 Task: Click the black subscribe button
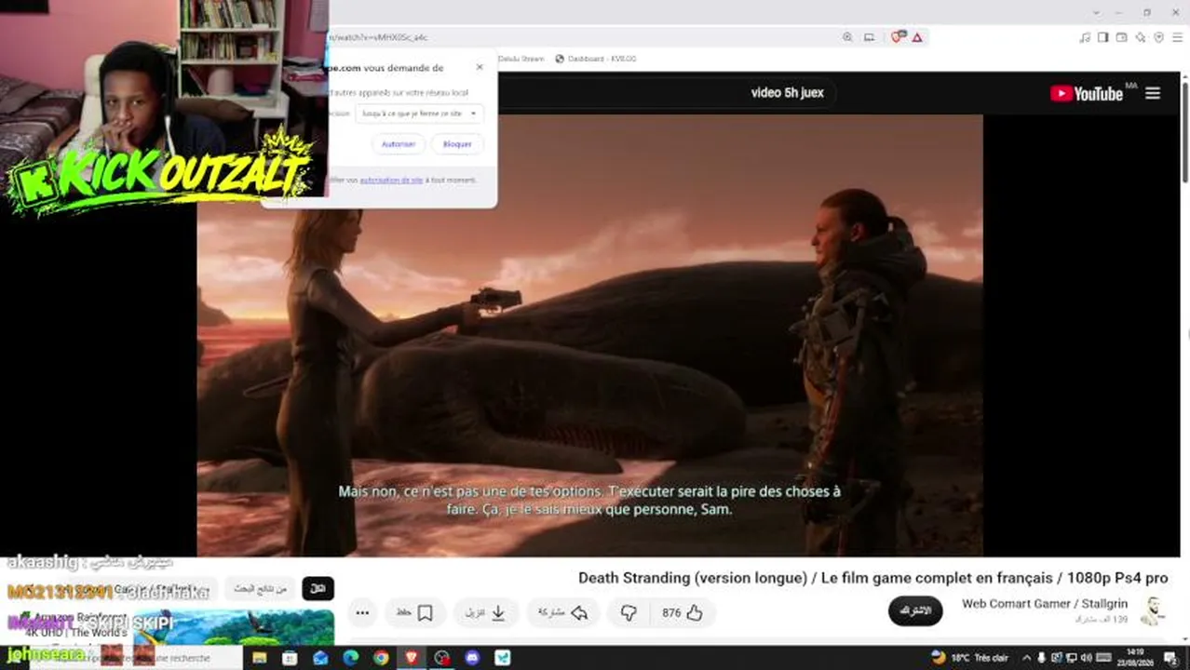915,611
